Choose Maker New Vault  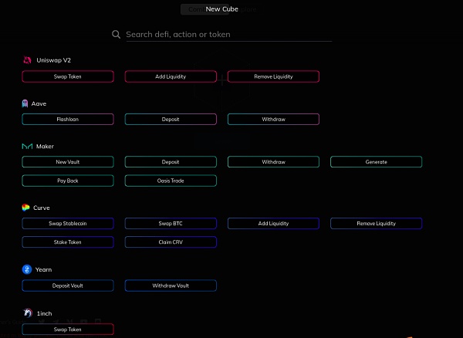pos(68,162)
